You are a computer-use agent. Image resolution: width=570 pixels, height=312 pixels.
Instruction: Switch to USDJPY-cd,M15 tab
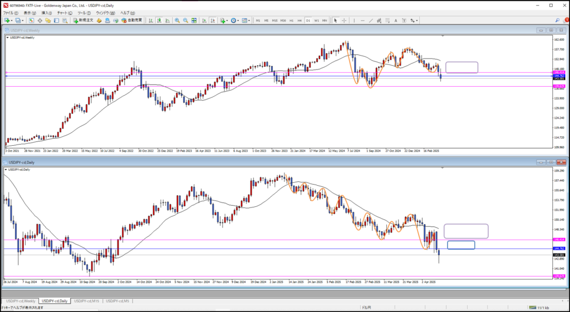[86, 301]
